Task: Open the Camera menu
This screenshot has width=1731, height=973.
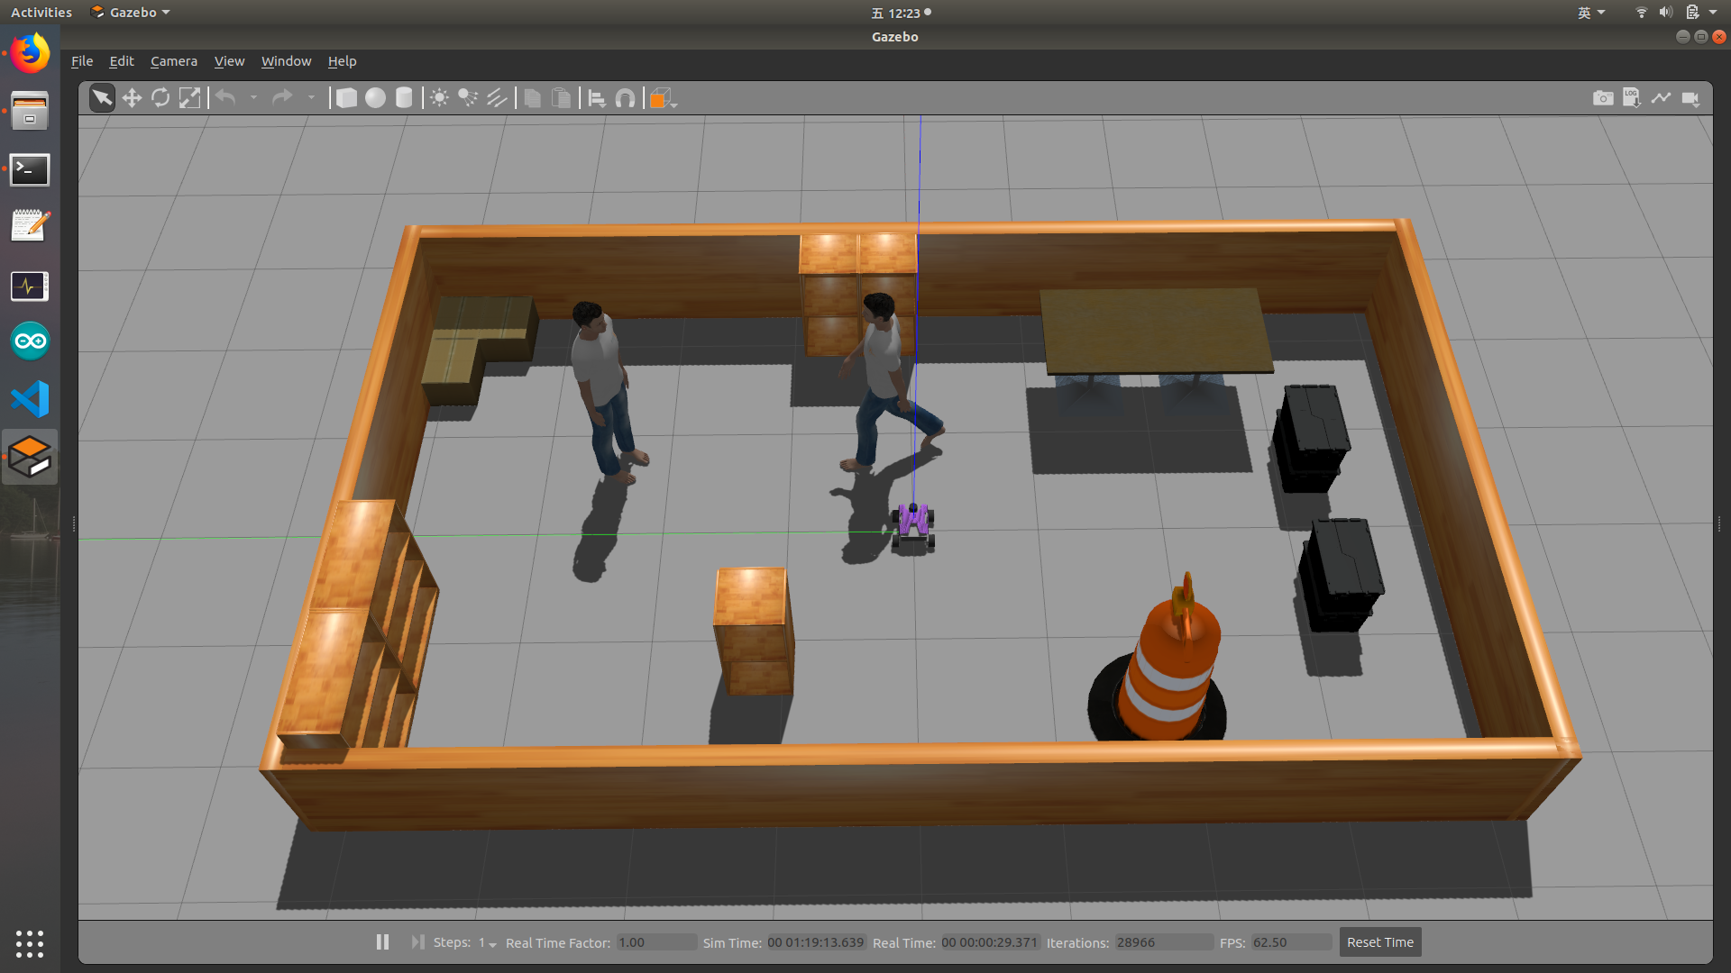Action: [x=173, y=61]
